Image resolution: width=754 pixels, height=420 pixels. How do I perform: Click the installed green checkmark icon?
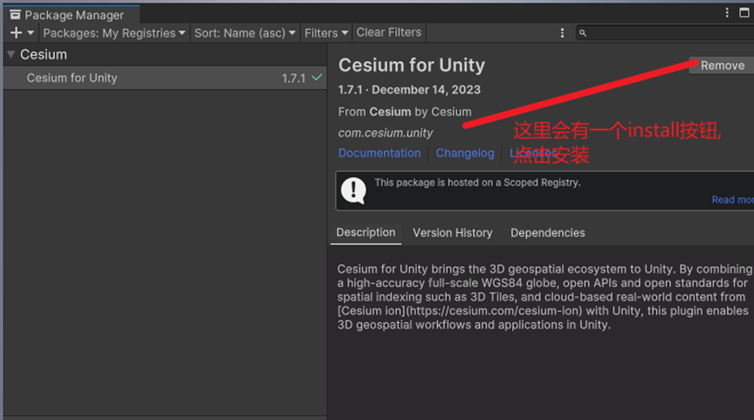click(317, 78)
